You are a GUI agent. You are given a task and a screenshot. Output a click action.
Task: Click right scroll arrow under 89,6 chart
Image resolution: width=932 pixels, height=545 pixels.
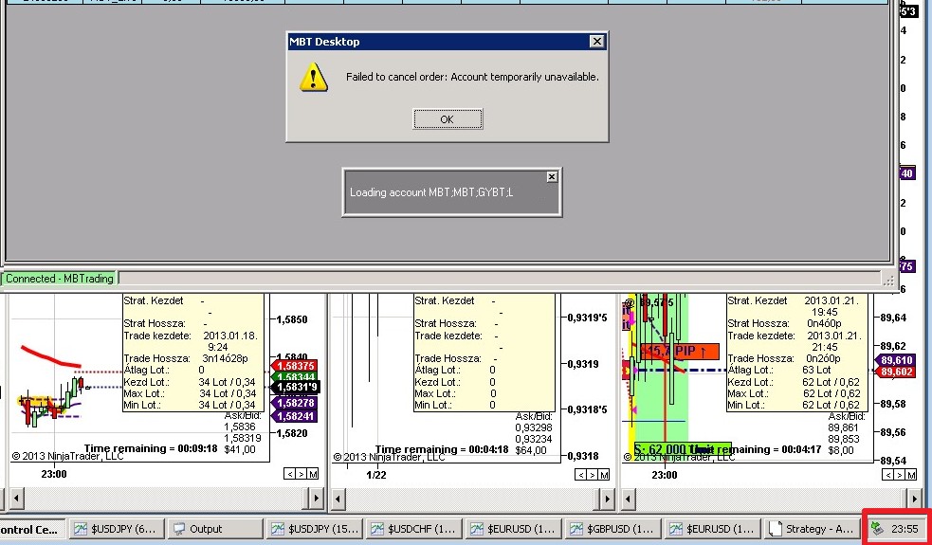coord(915,498)
